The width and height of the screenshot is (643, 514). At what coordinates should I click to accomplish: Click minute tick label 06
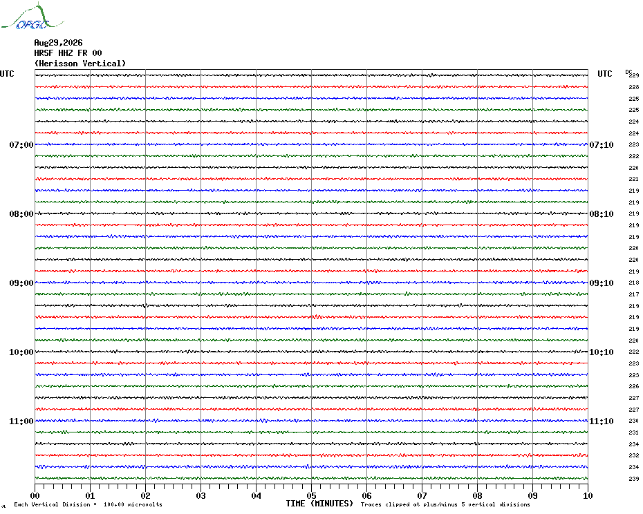(366, 495)
